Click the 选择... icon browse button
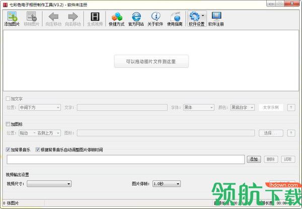 271,133
